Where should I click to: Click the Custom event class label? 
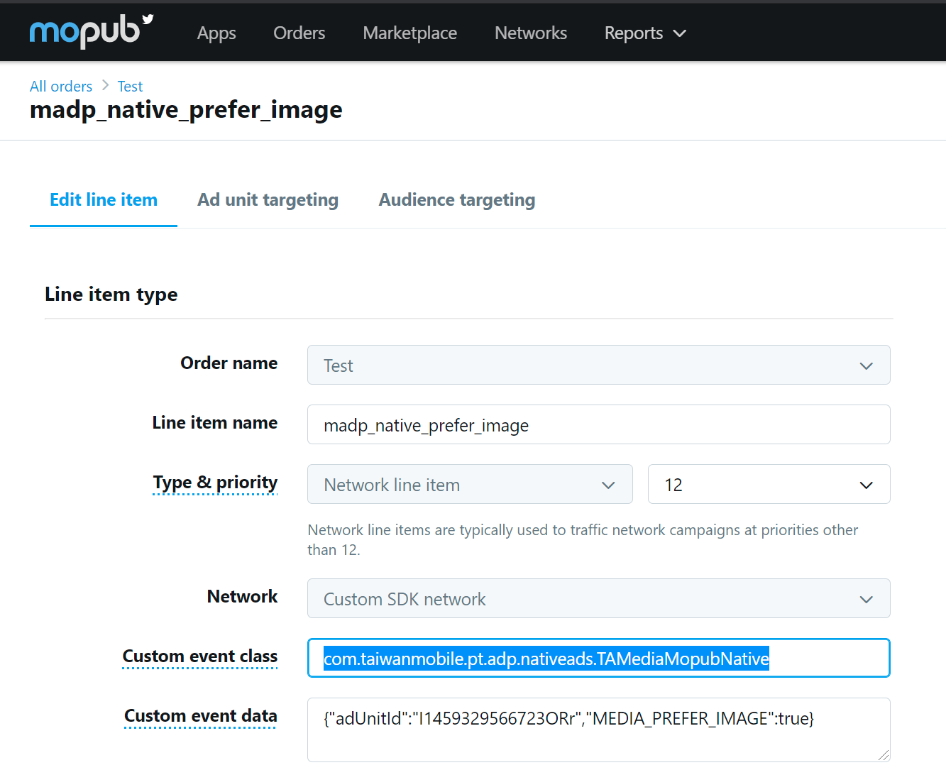[200, 656]
